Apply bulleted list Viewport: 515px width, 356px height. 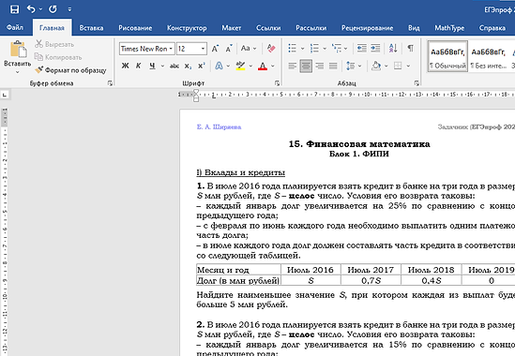tap(293, 49)
